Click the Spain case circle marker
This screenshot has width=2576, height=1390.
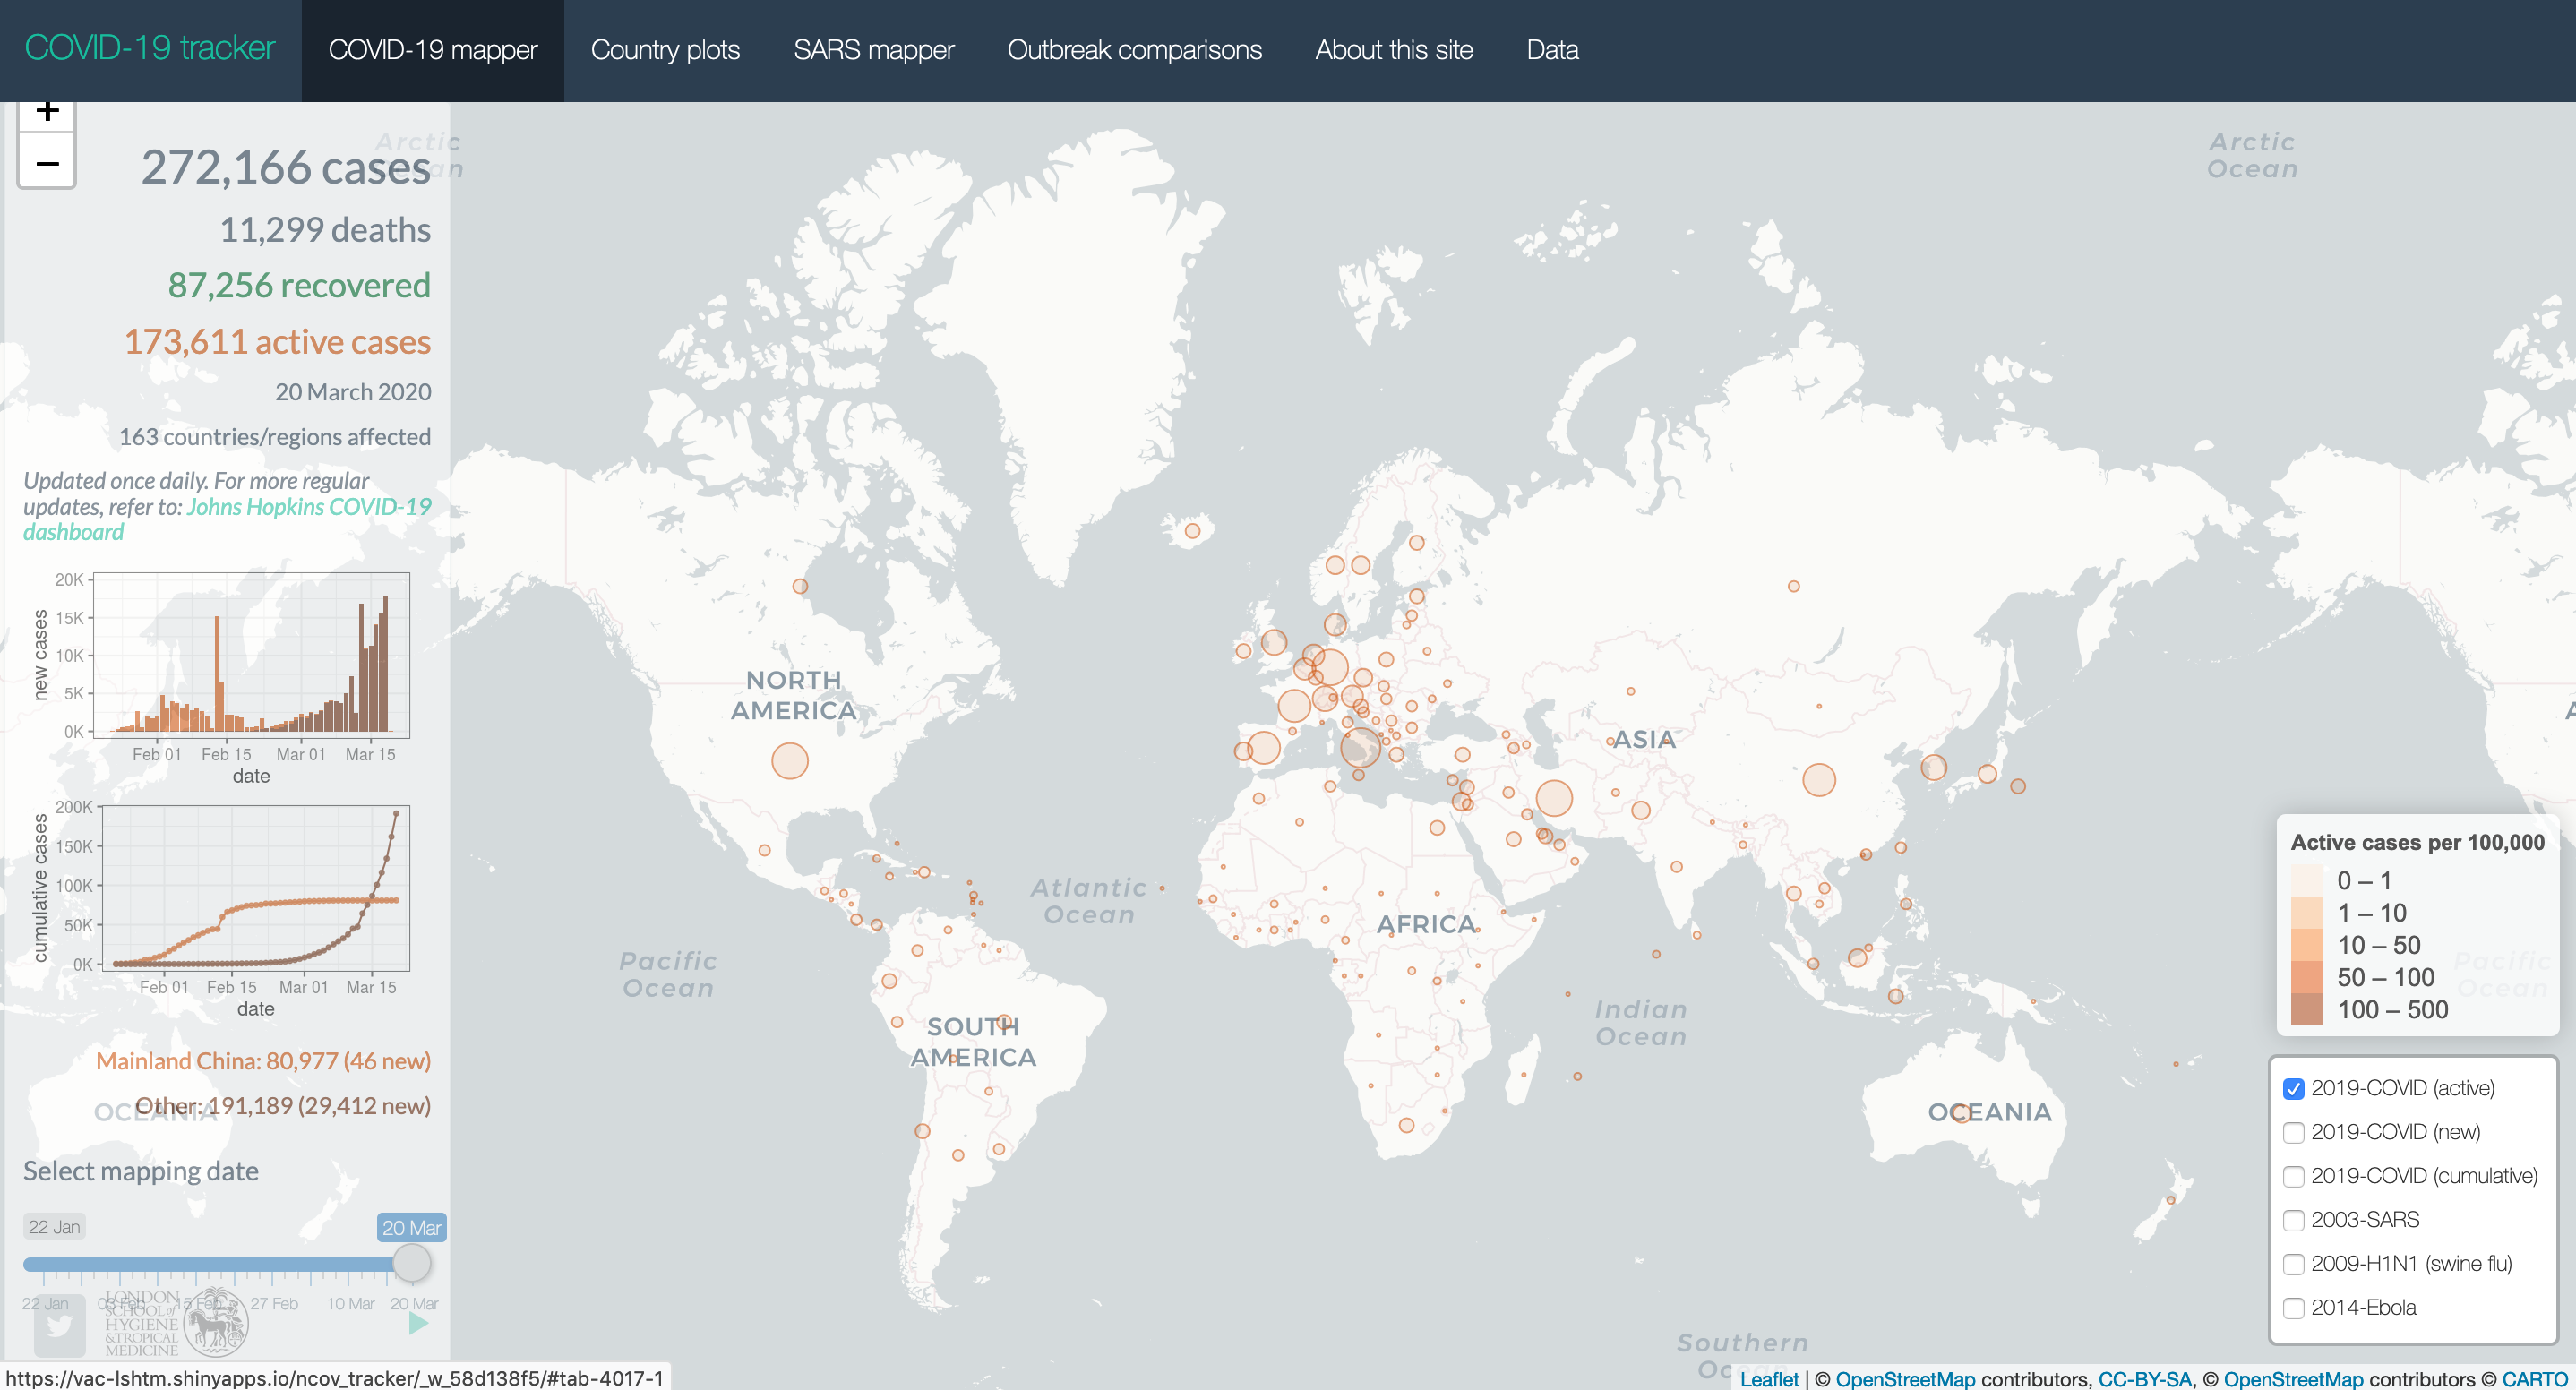click(1263, 747)
